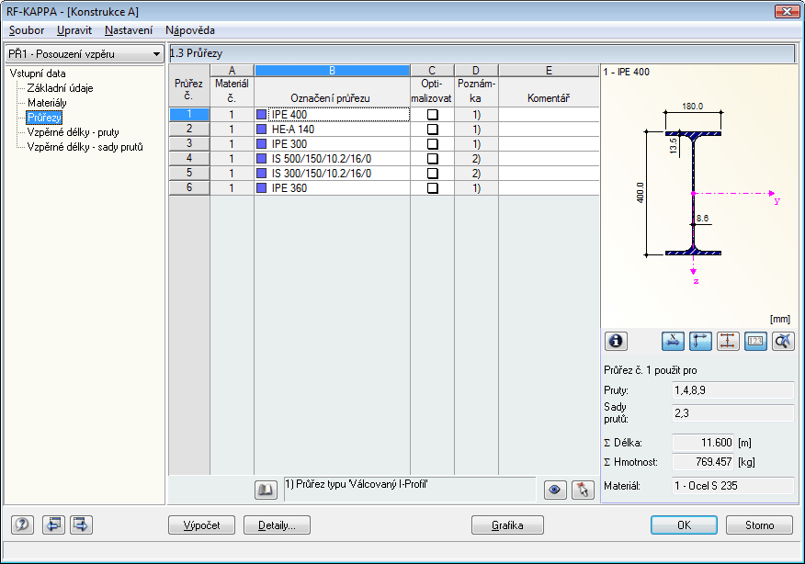Select Materiály in tree
This screenshot has width=805, height=564.
point(47,103)
